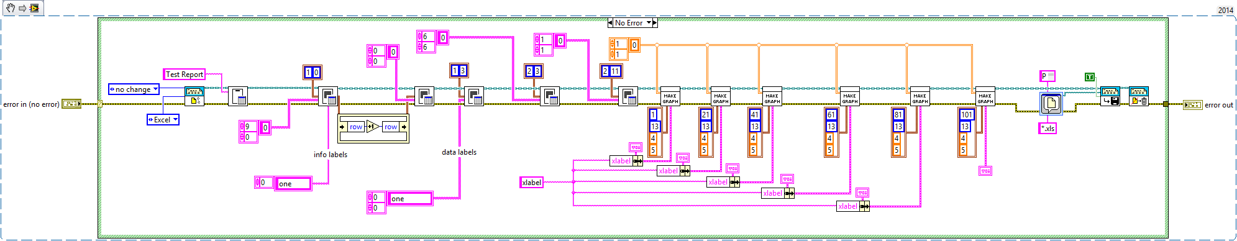
Task: Click the VI snippet icon in toolbar
Action: [x=34, y=8]
